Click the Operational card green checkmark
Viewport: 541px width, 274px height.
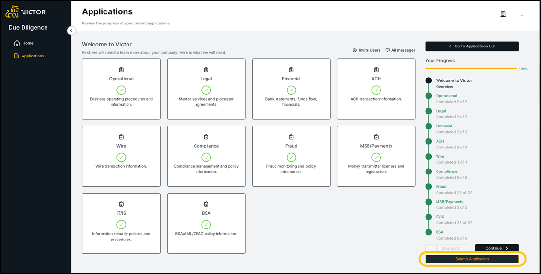(121, 90)
